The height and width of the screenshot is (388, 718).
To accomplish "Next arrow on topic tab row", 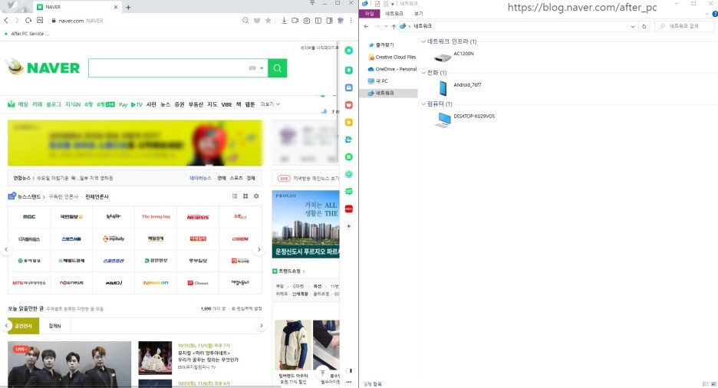I will point(261,326).
